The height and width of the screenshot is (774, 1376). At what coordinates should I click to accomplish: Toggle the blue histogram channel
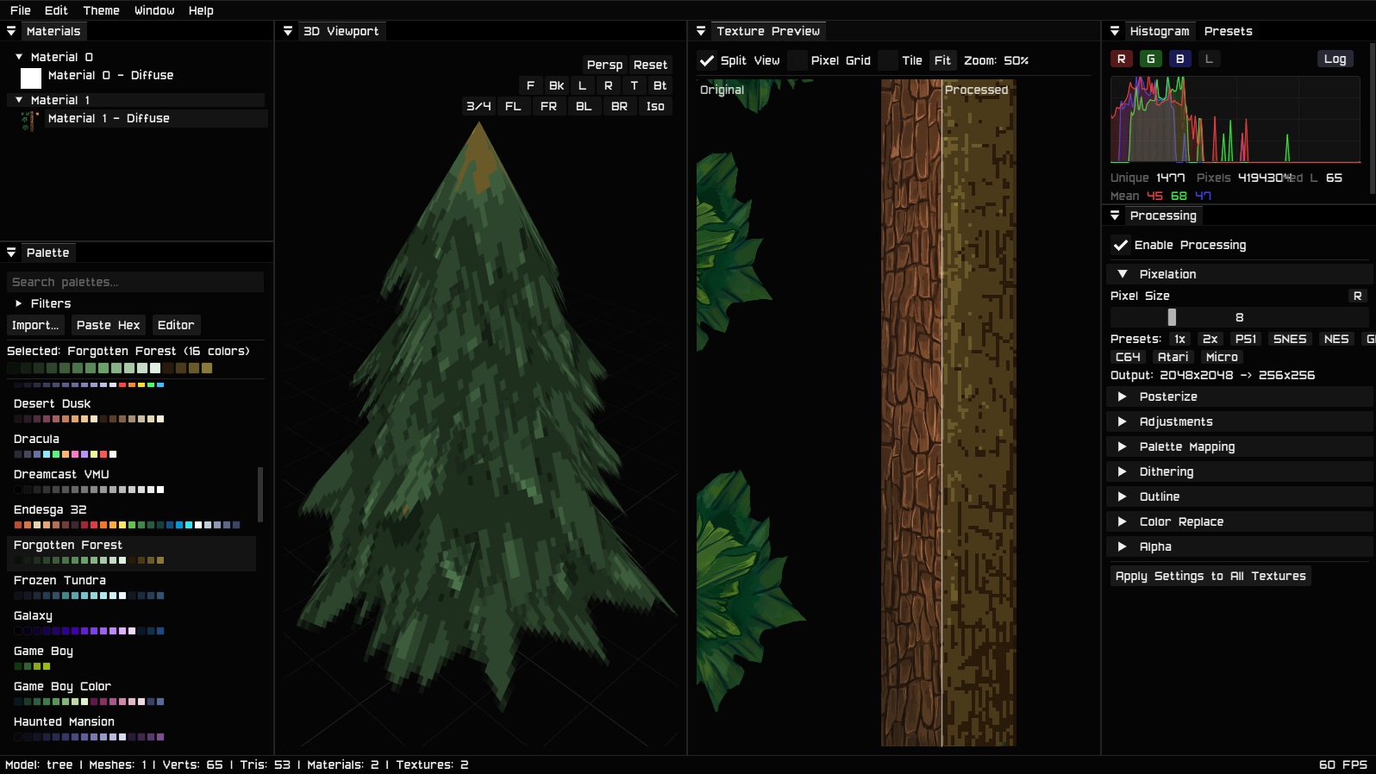pyautogui.click(x=1179, y=59)
